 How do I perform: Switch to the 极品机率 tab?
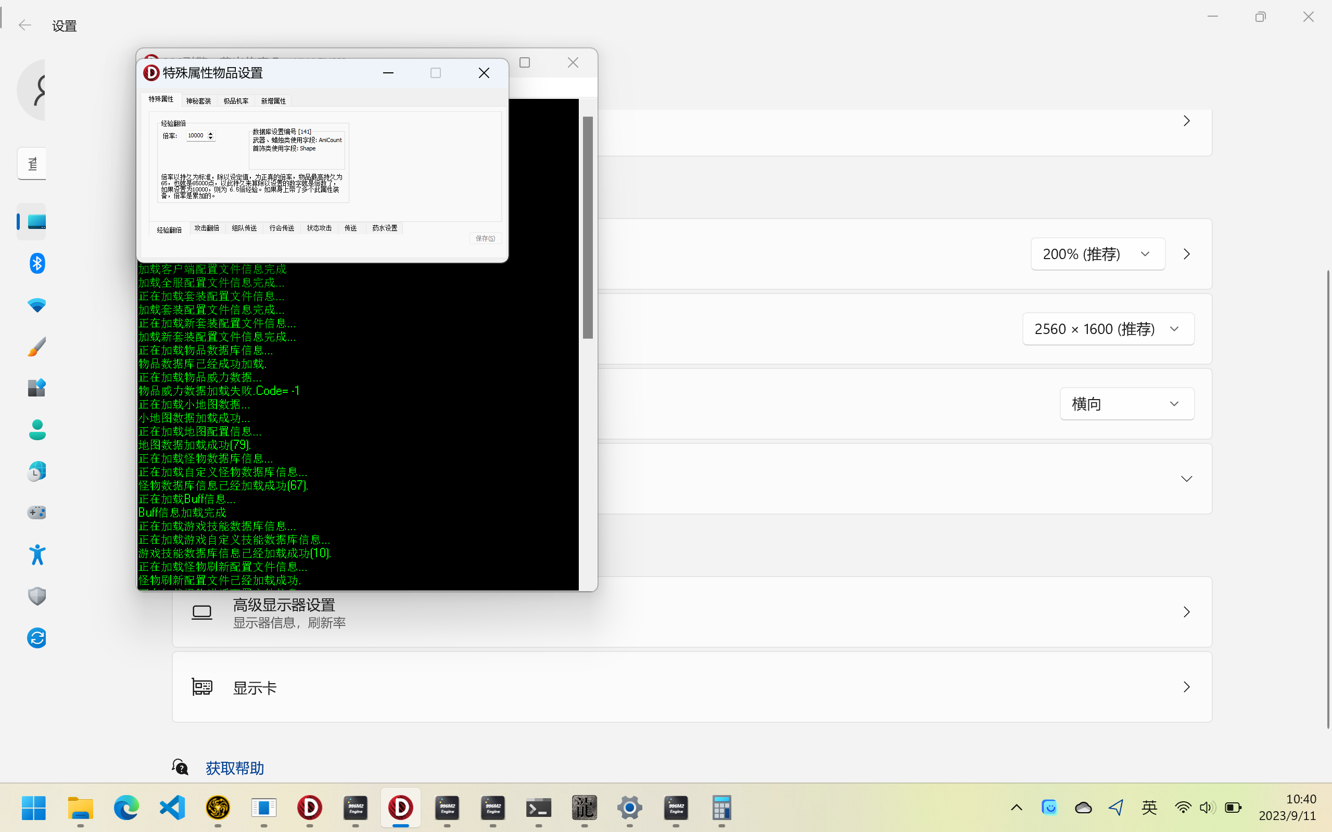click(x=236, y=101)
